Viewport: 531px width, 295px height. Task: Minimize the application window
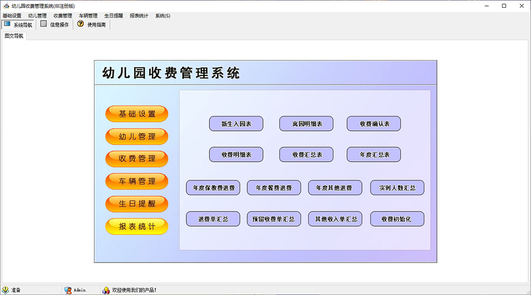(487, 6)
